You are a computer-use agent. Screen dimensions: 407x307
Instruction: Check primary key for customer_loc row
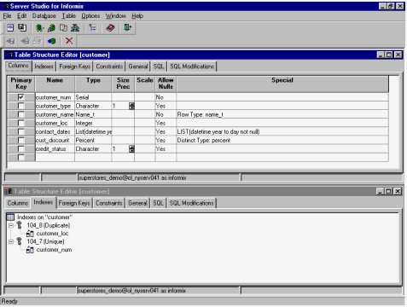coord(20,123)
